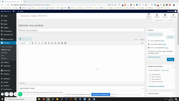This screenshot has width=179, height=101.
Task: Enable distraction-free fullscreen editor mode
Action: 142,43
